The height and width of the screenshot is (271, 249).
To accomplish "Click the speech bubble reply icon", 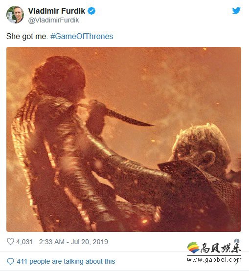I will pos(10,261).
